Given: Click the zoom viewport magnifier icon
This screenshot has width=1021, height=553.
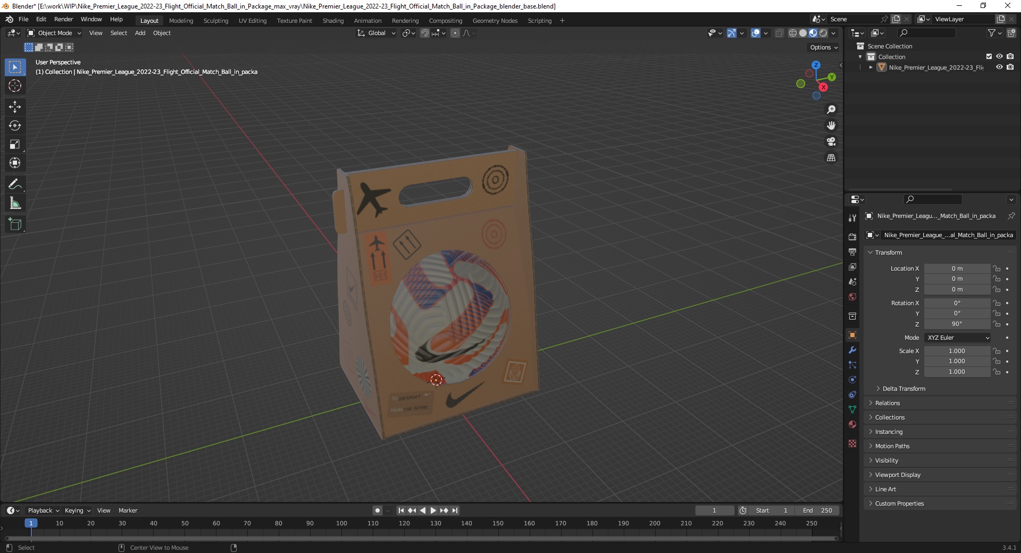Looking at the screenshot, I should 831,110.
